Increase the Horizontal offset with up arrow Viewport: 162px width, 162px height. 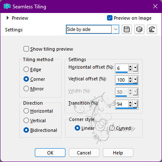coord(131,67)
